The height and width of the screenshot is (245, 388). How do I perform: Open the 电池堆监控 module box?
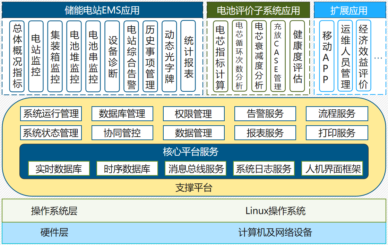click(x=74, y=56)
